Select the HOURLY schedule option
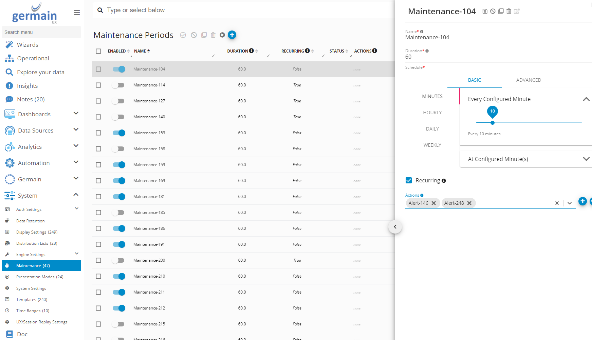The height and width of the screenshot is (340, 592). [x=432, y=113]
